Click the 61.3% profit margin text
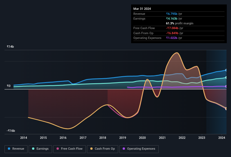The width and height of the screenshot is (231, 157). [x=180, y=23]
